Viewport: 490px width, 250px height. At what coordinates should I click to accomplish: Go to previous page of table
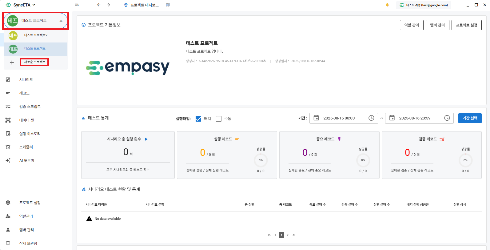[275, 235]
